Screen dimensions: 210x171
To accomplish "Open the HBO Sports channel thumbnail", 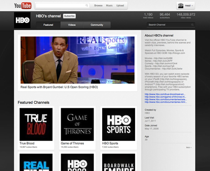I will click(119, 124).
